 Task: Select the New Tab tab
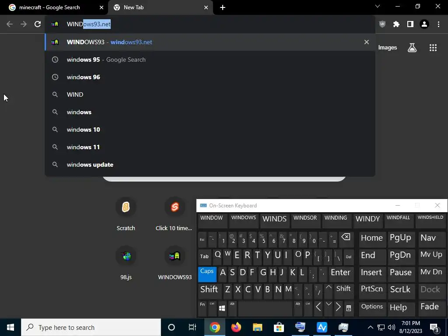[x=161, y=7]
